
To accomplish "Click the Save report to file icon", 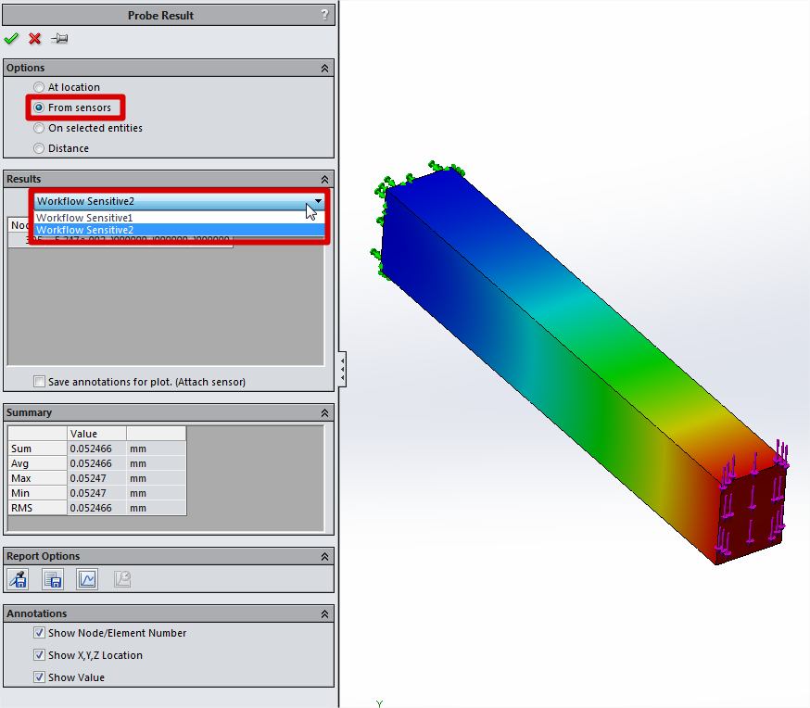I will [53, 579].
